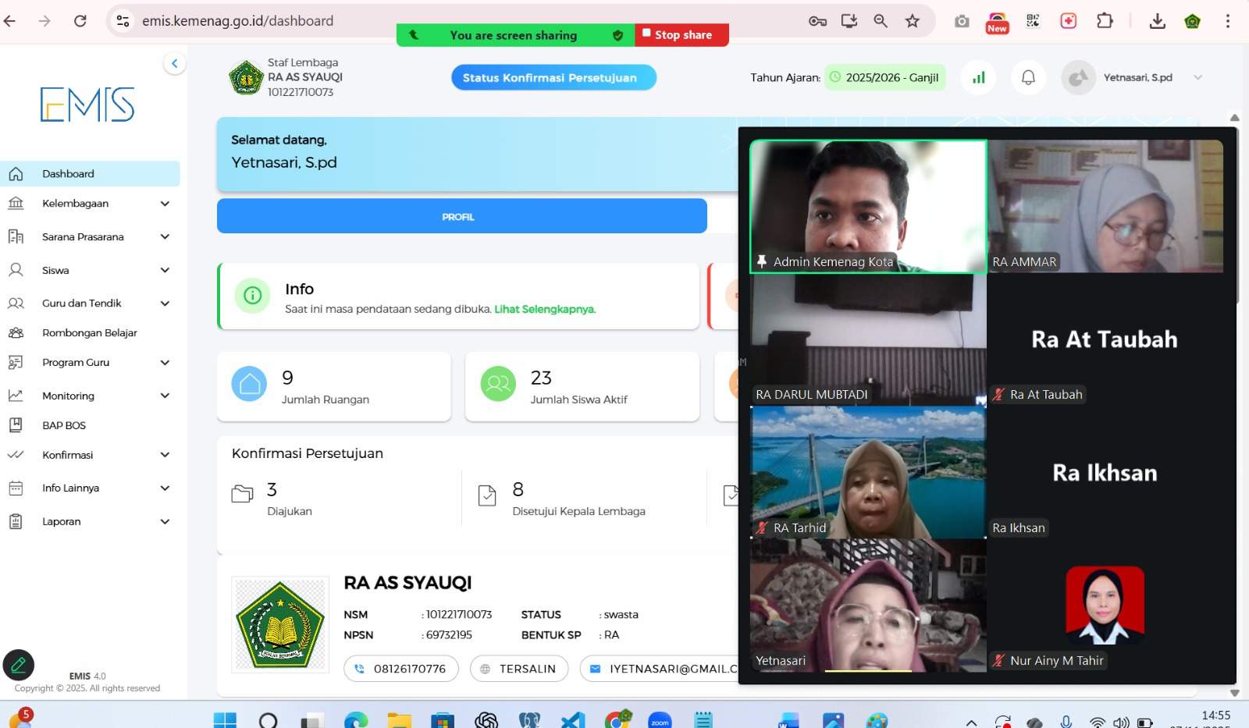
Task: Bookmark this page with the star icon
Action: (x=912, y=21)
